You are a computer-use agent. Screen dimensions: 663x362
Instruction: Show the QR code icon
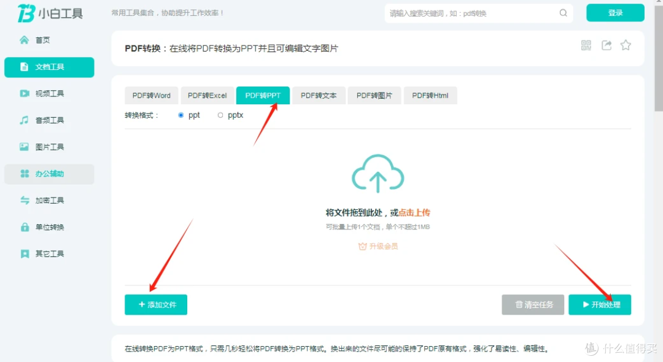586,45
